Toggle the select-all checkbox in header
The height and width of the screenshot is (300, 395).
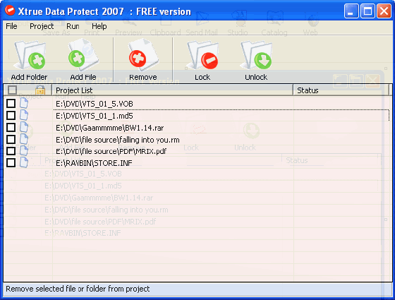coord(13,90)
